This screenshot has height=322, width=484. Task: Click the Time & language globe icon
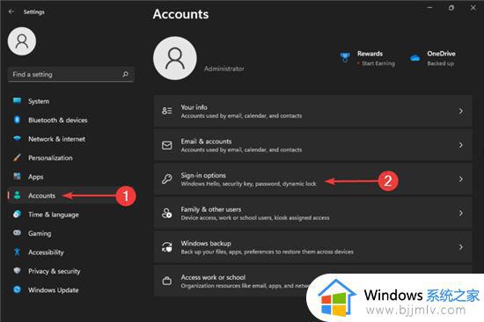click(17, 214)
